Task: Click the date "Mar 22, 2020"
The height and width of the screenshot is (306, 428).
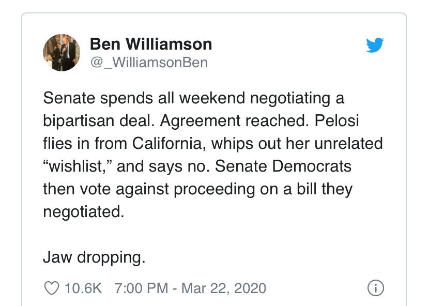Action: coord(223,288)
